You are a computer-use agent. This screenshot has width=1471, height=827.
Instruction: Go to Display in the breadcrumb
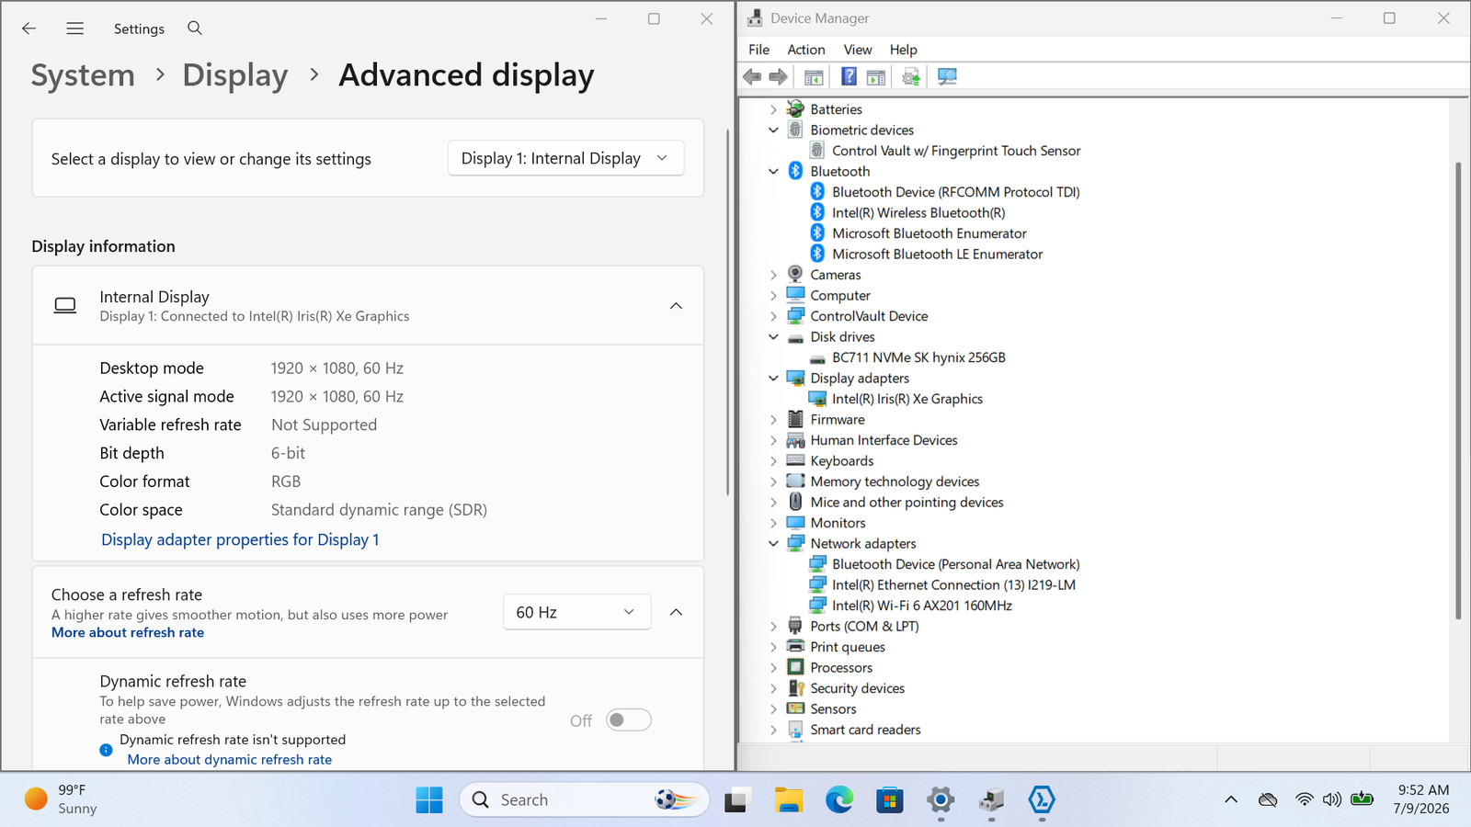coord(235,75)
